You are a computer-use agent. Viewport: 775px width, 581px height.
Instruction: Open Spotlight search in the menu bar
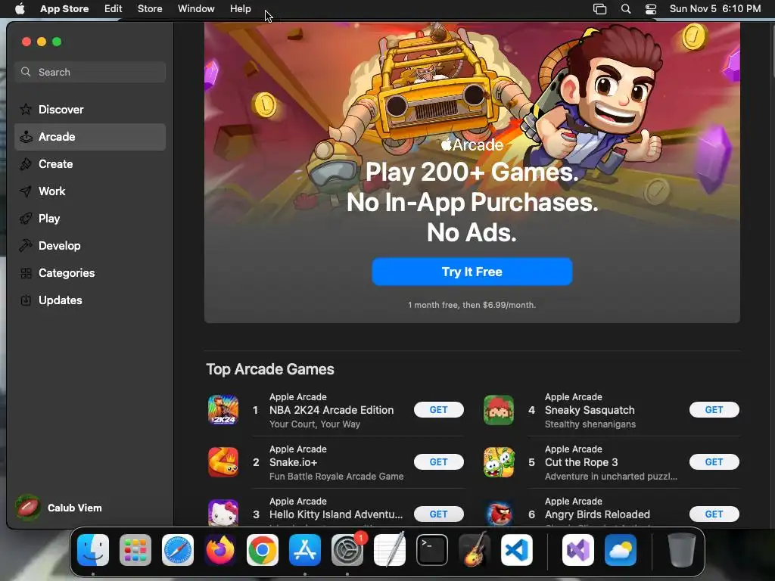(x=626, y=9)
